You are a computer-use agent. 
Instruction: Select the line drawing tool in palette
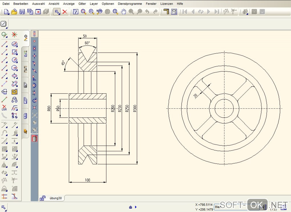4,44
